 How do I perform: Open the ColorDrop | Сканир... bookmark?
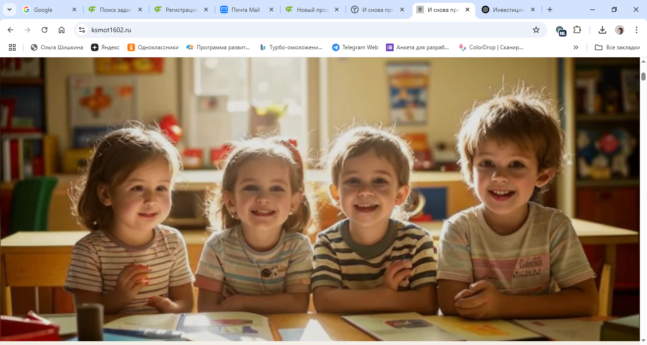point(491,47)
